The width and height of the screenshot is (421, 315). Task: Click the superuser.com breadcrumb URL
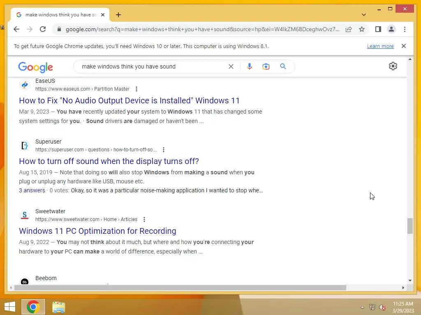point(96,150)
